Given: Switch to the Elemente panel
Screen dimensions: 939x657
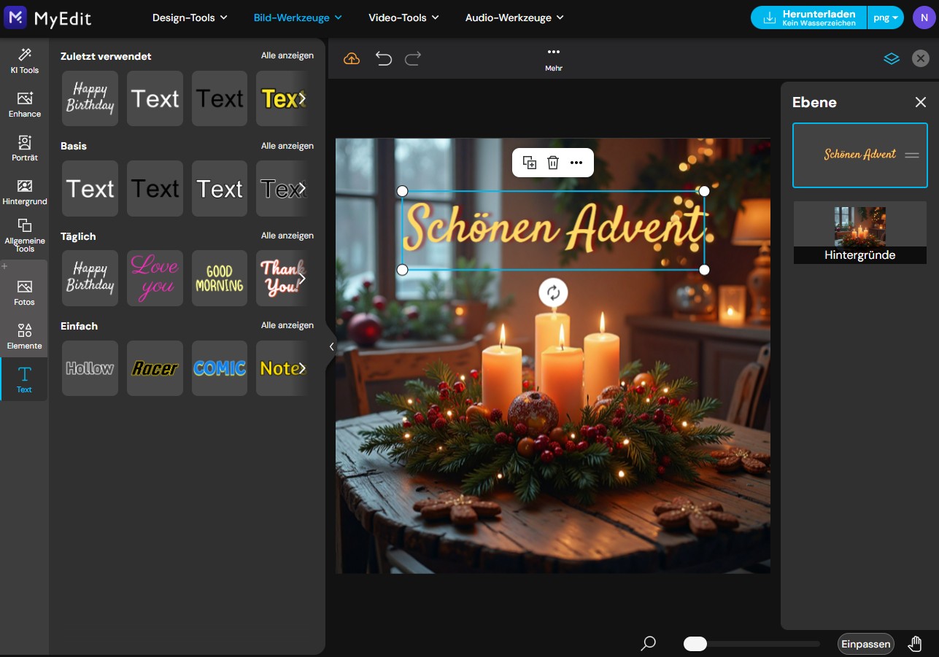Looking at the screenshot, I should click(x=24, y=335).
